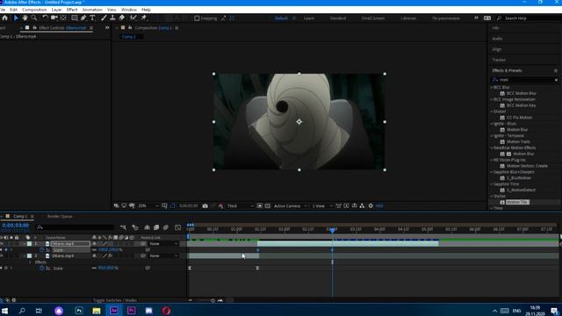
Task: Take a snapshot with the camera icon
Action: point(205,206)
